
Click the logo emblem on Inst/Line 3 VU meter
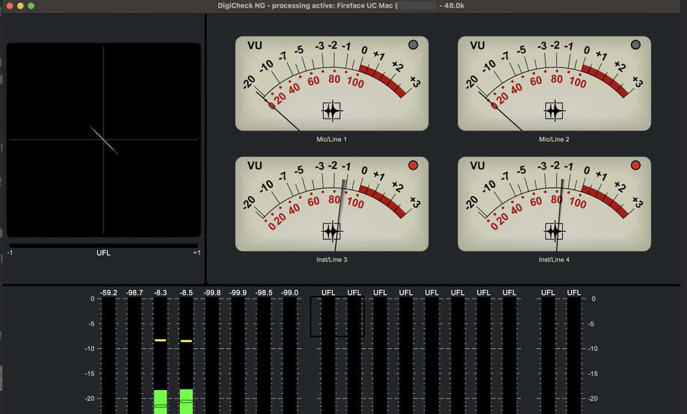(331, 232)
